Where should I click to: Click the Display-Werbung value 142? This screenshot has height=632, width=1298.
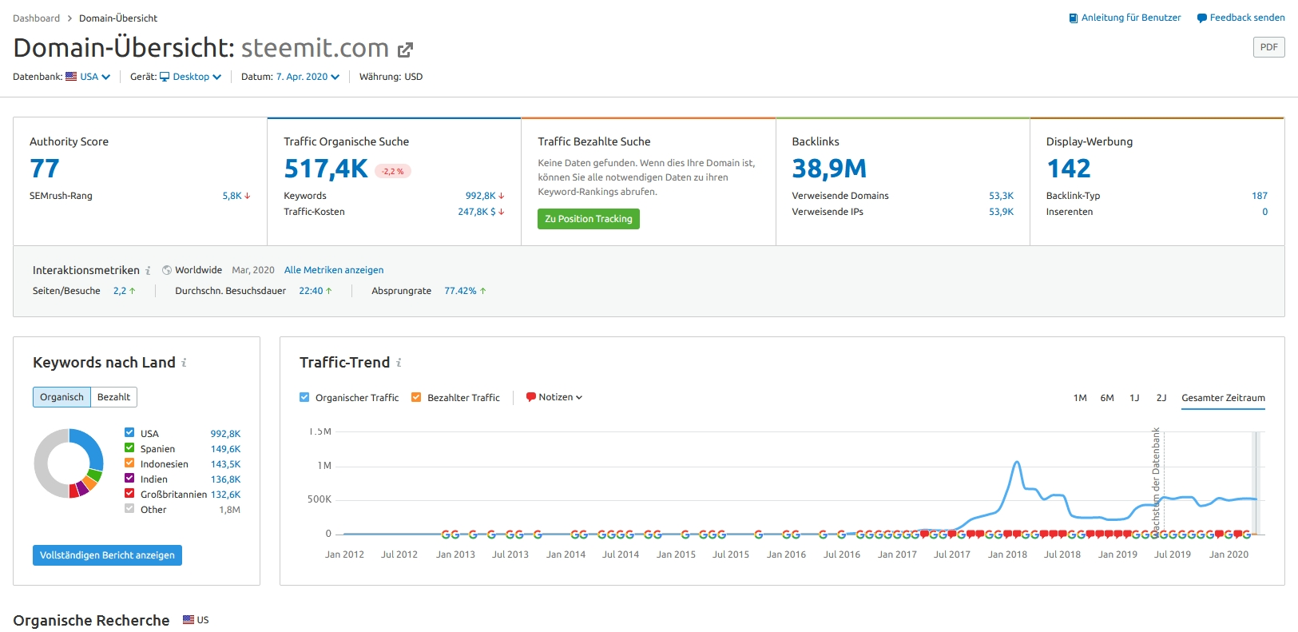point(1069,169)
